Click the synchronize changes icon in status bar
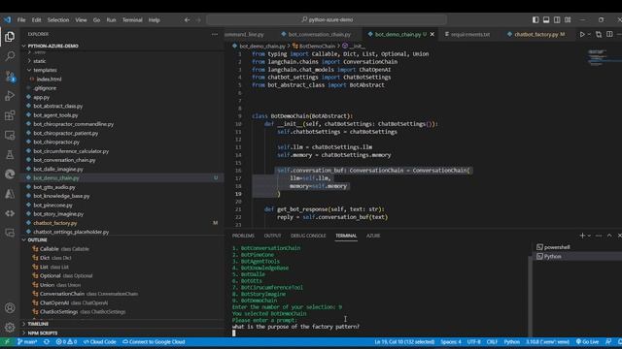Screen dimensions: 622x349 click(x=47, y=342)
